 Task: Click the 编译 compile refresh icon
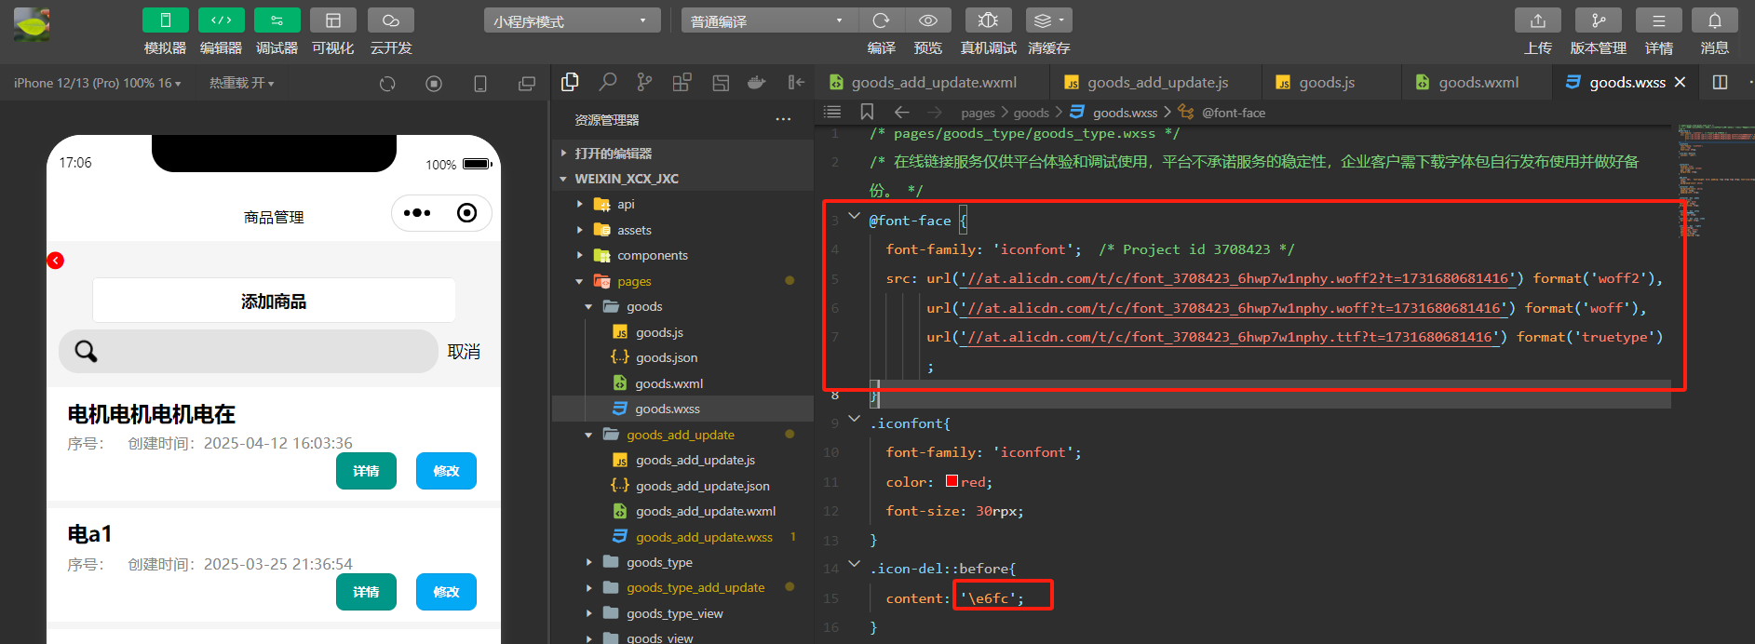coord(881,20)
